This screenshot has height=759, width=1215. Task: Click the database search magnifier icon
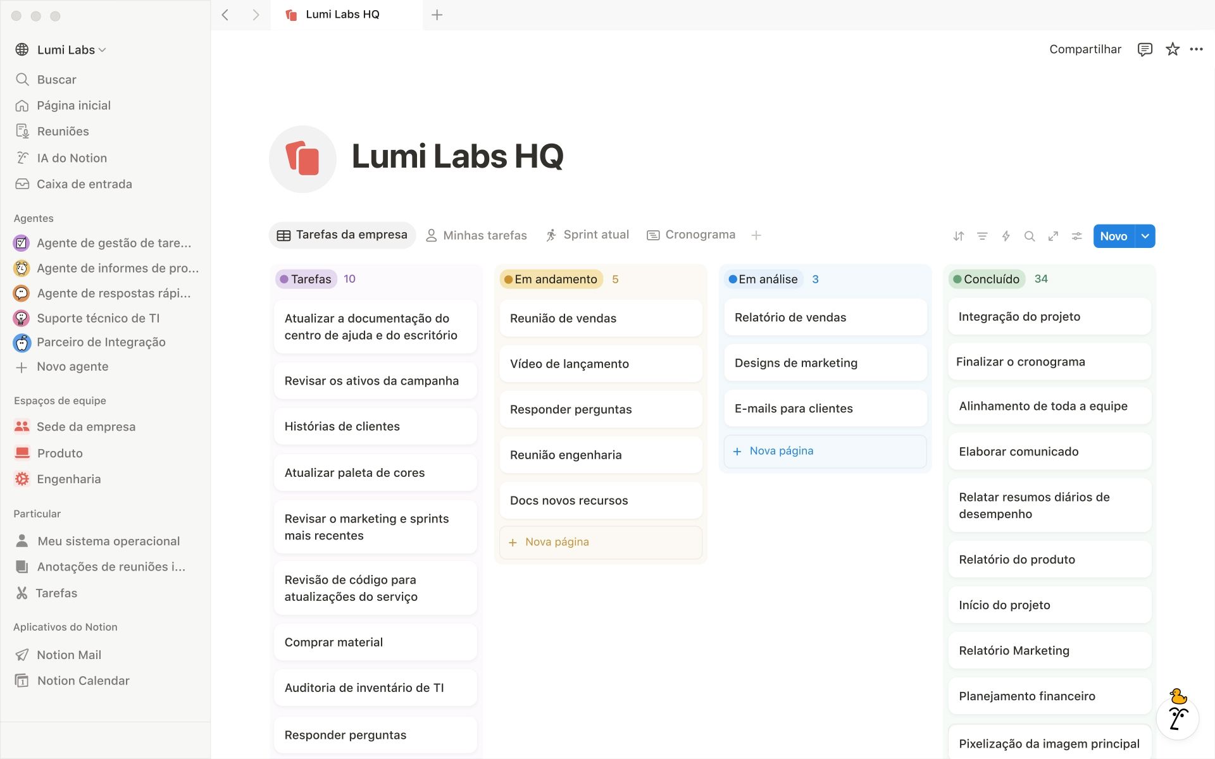point(1030,236)
